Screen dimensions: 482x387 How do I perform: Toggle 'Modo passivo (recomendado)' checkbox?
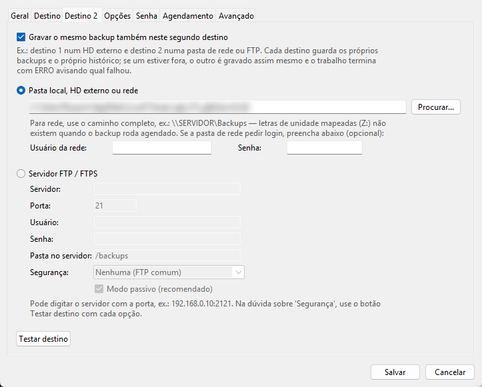[x=99, y=288]
